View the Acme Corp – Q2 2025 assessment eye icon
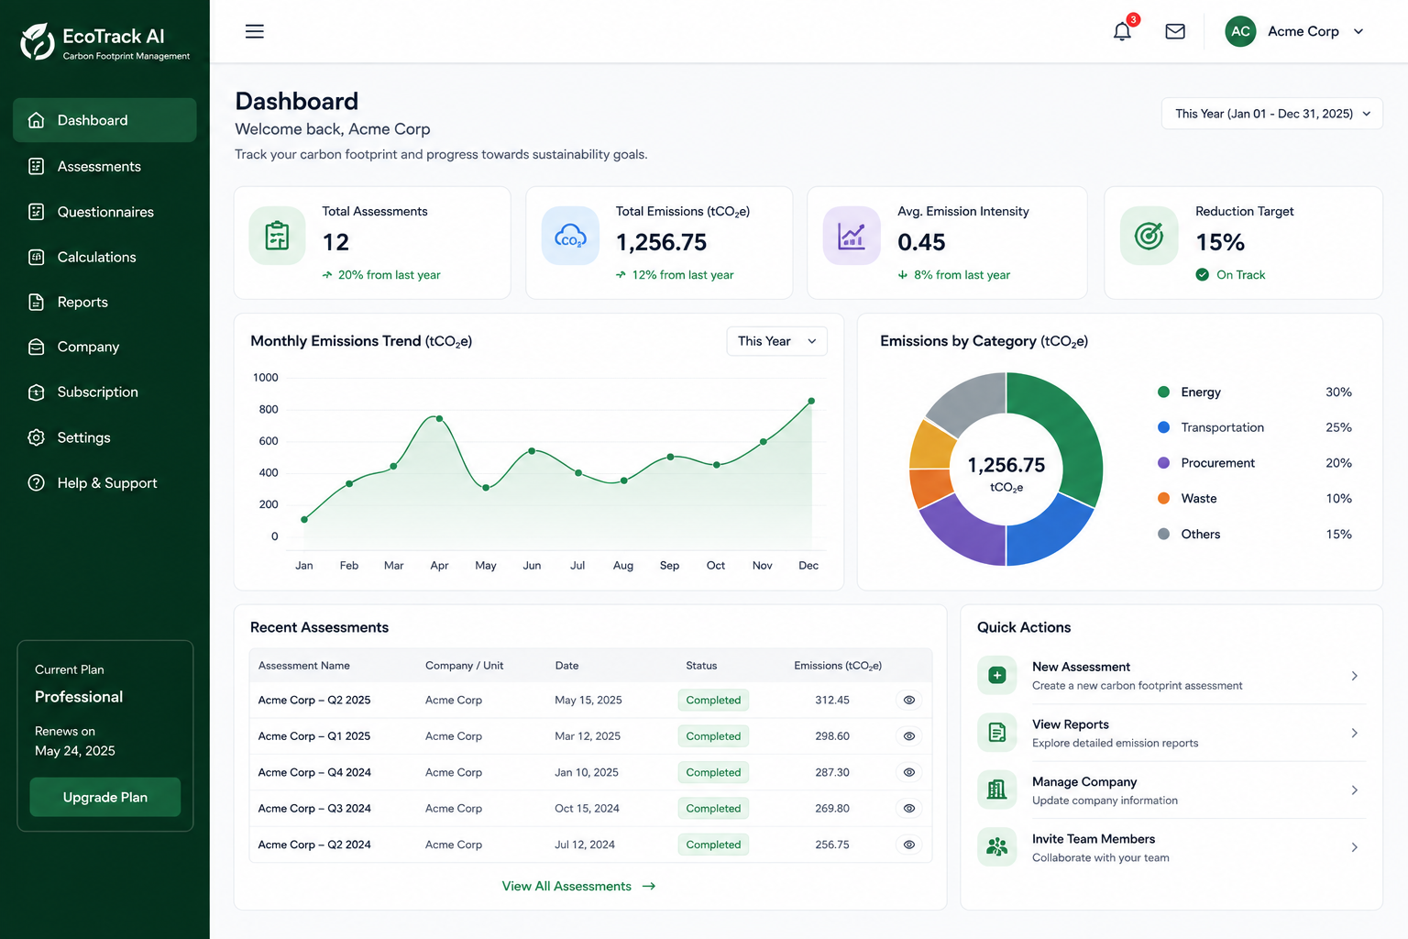This screenshot has height=939, width=1408. pos(909,700)
